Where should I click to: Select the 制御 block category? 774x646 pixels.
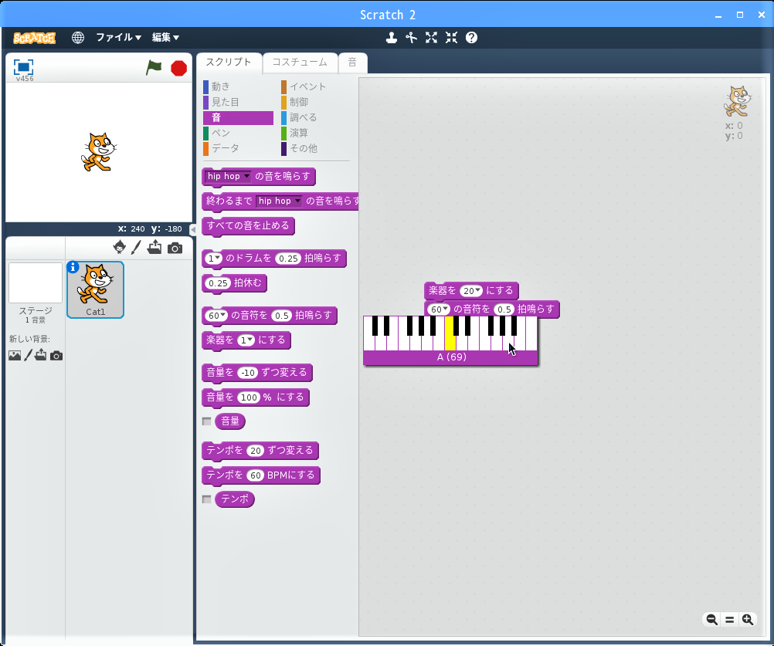[298, 102]
